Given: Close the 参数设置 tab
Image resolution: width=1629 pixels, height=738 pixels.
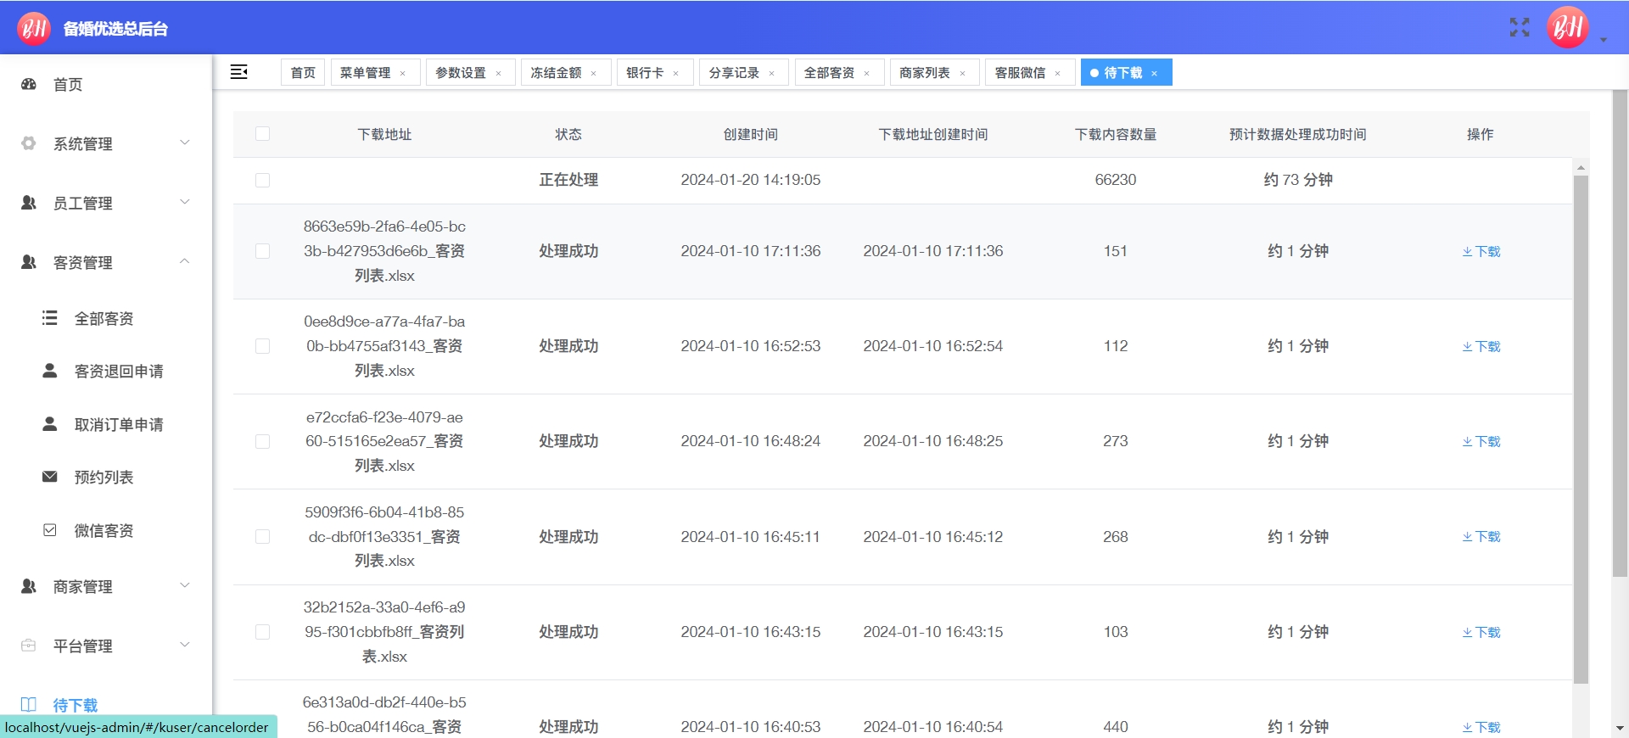Looking at the screenshot, I should (x=499, y=73).
